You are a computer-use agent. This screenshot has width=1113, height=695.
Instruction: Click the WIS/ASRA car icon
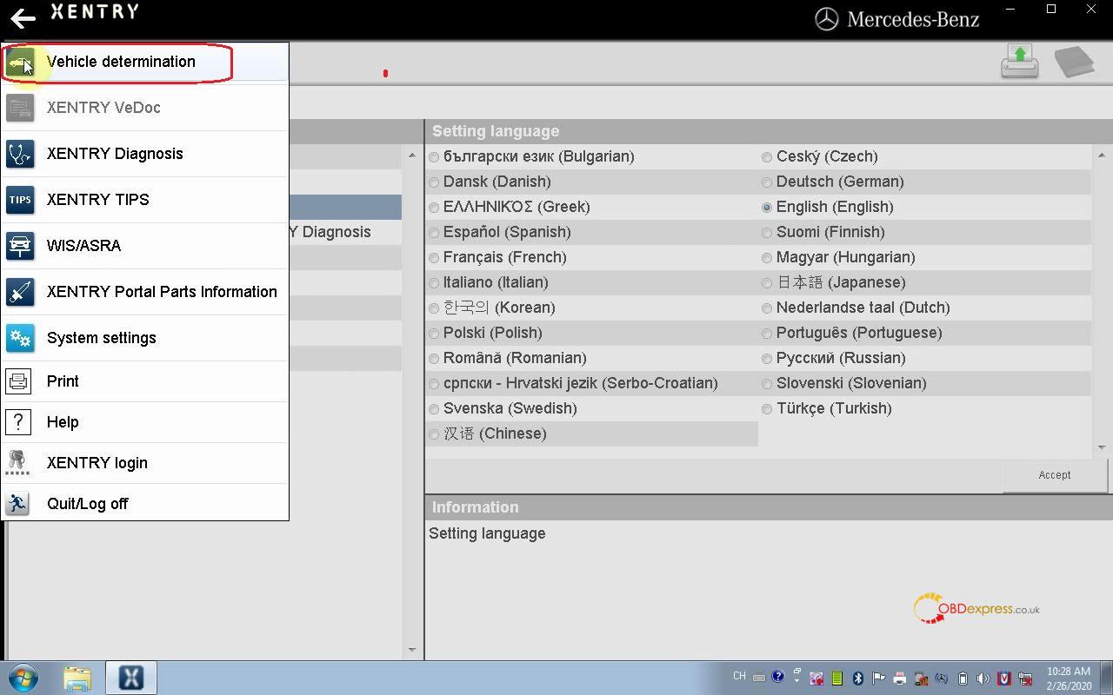pyautogui.click(x=20, y=246)
